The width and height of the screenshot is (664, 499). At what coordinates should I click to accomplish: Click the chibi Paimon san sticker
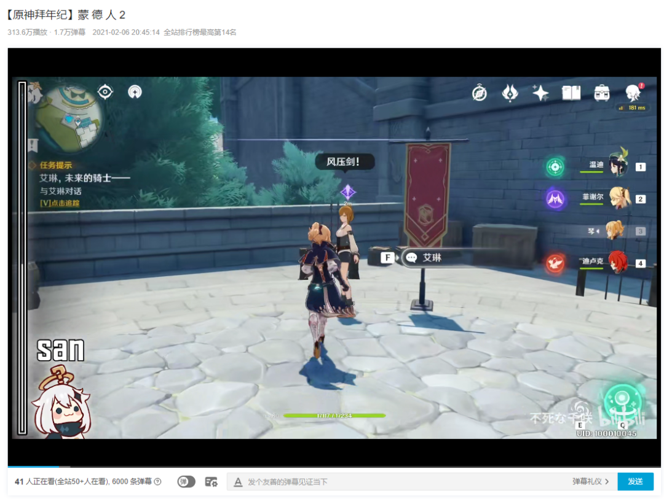point(62,402)
